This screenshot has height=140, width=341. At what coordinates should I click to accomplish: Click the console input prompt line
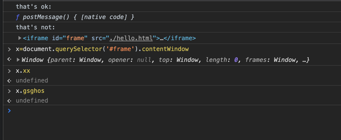172,110
